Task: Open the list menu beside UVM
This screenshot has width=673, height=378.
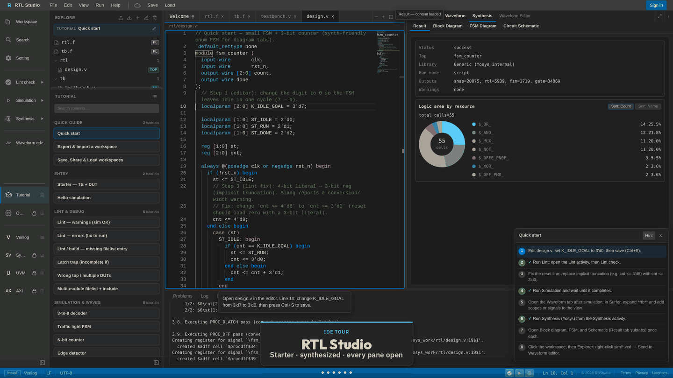Action: pyautogui.click(x=42, y=273)
